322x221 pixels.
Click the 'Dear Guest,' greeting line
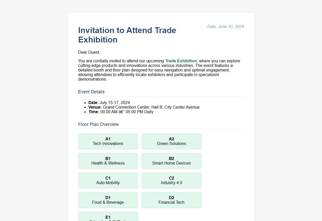coord(89,52)
